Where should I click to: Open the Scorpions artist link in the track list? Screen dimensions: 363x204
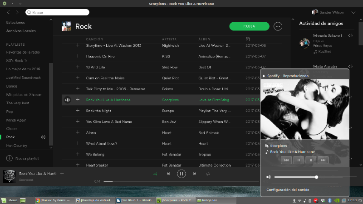coord(171,100)
